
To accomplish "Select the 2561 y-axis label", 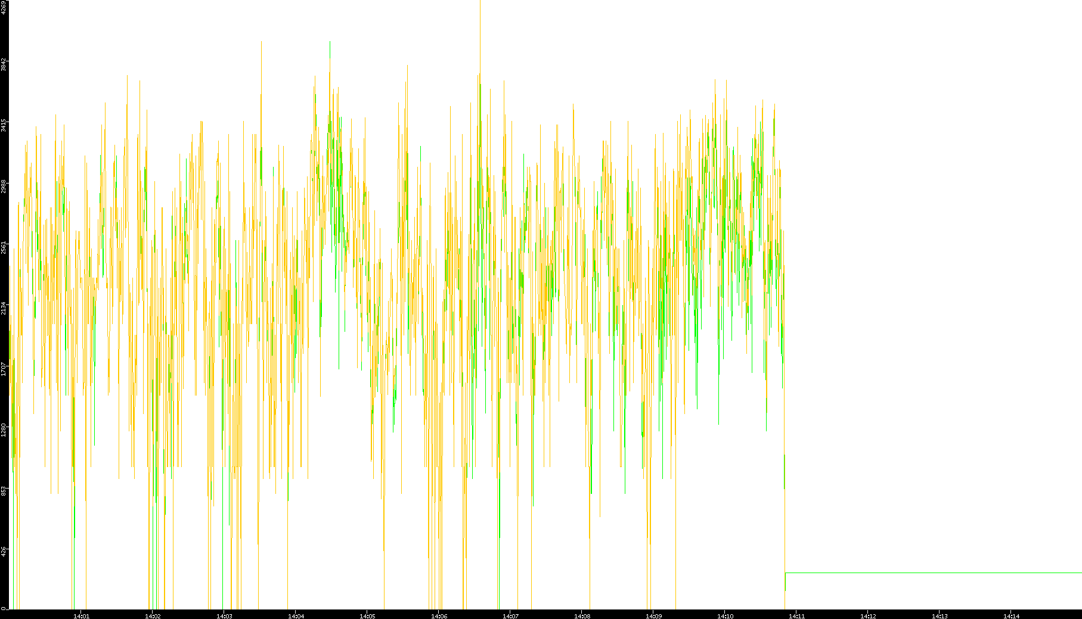I will coord(4,247).
